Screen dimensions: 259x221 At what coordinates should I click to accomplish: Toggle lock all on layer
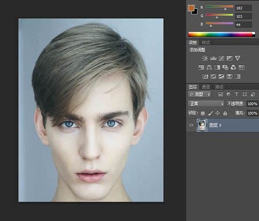(x=225, y=113)
